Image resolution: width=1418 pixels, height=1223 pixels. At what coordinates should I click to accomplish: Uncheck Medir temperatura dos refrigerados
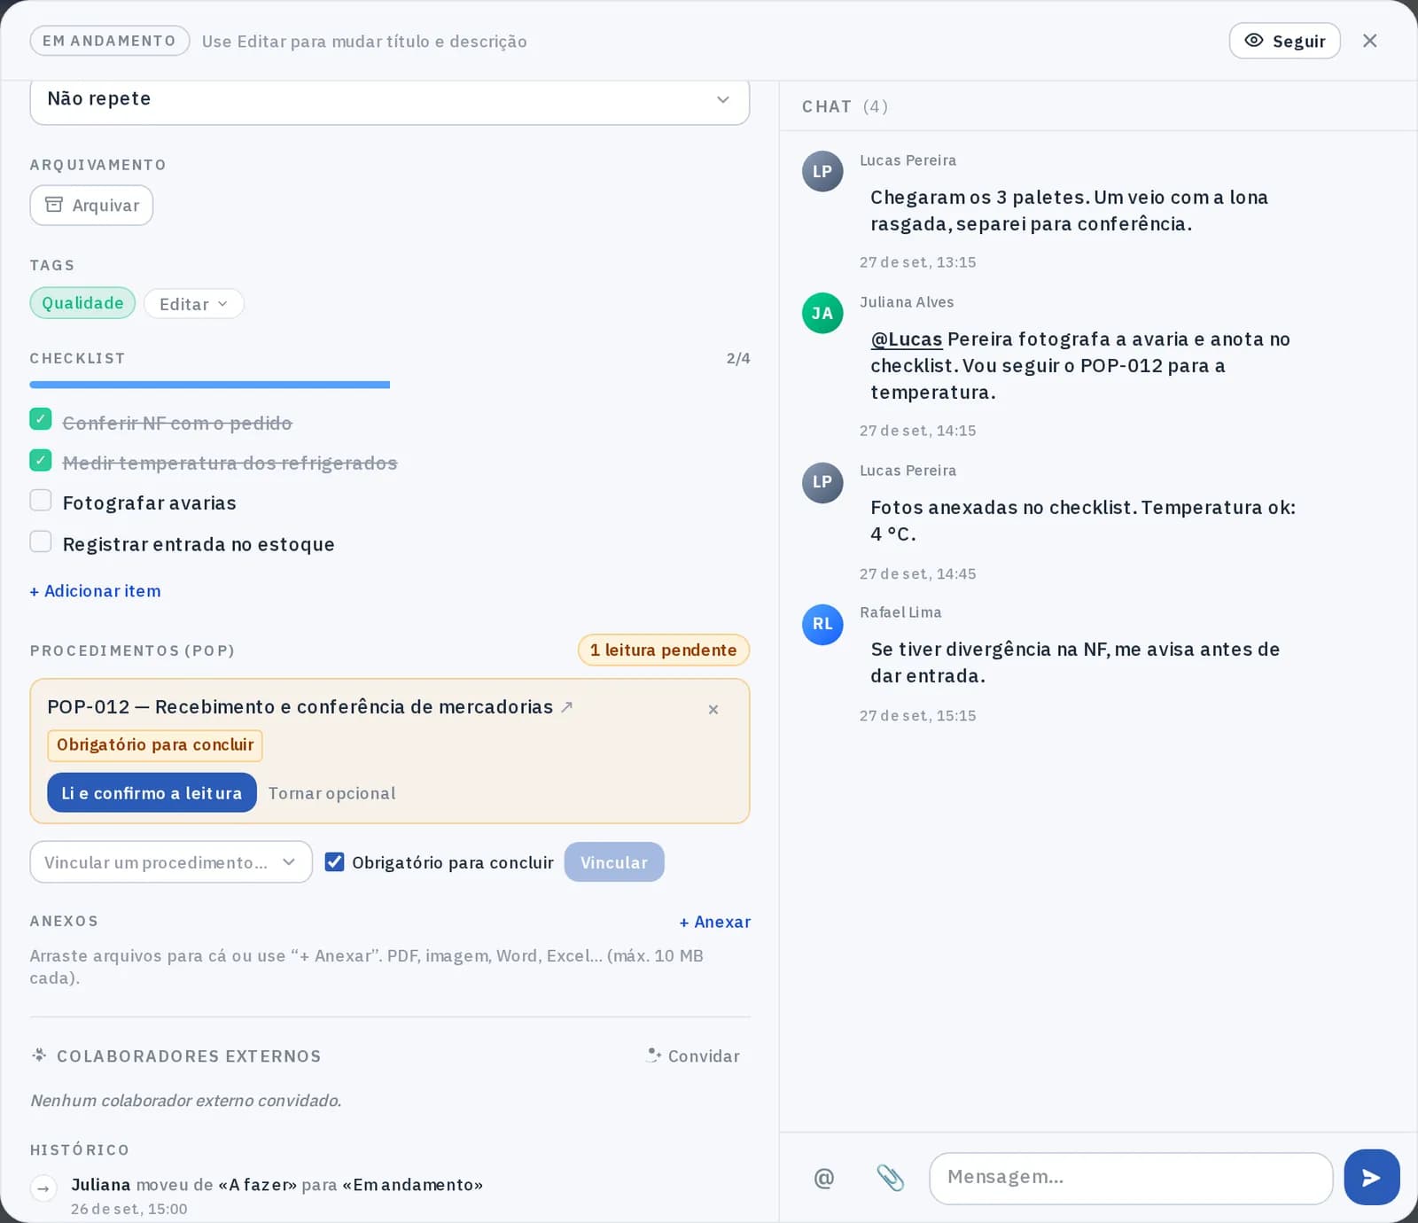click(41, 460)
